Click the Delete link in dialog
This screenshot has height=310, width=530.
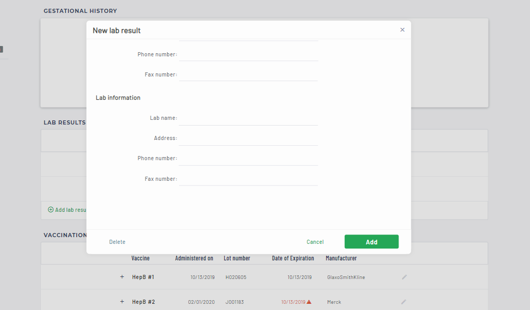pos(117,242)
